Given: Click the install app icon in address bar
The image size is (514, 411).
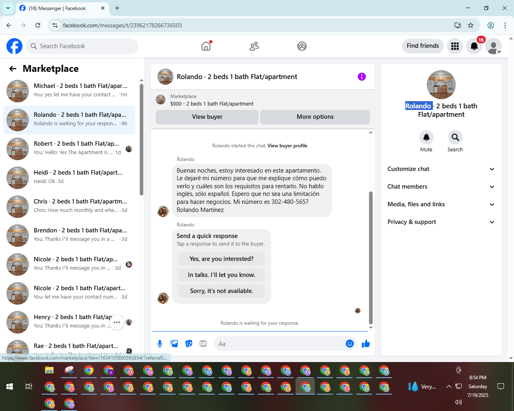Looking at the screenshot, I should pos(458,25).
